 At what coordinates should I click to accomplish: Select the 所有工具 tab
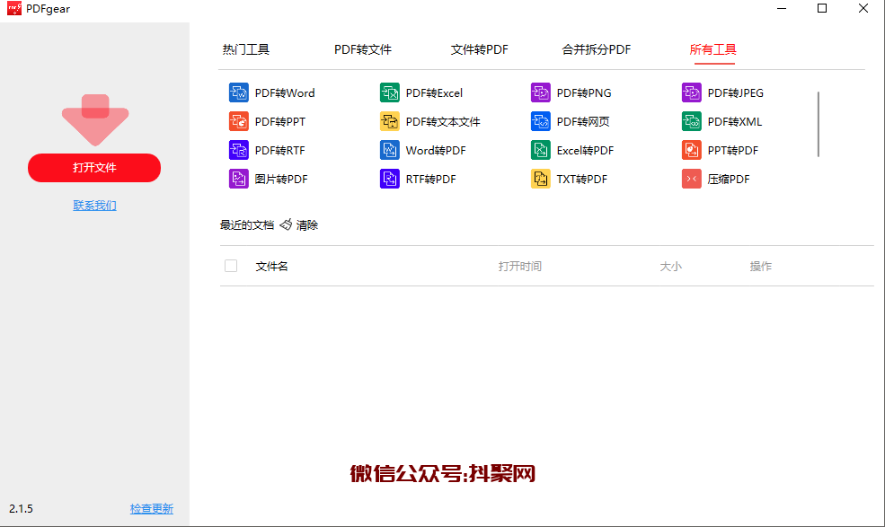pyautogui.click(x=713, y=49)
